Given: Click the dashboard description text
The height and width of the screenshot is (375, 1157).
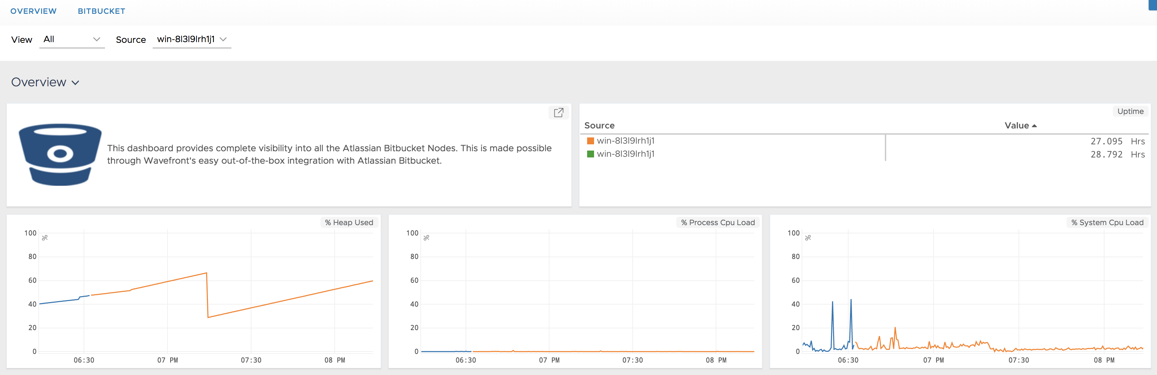Looking at the screenshot, I should coord(329,154).
